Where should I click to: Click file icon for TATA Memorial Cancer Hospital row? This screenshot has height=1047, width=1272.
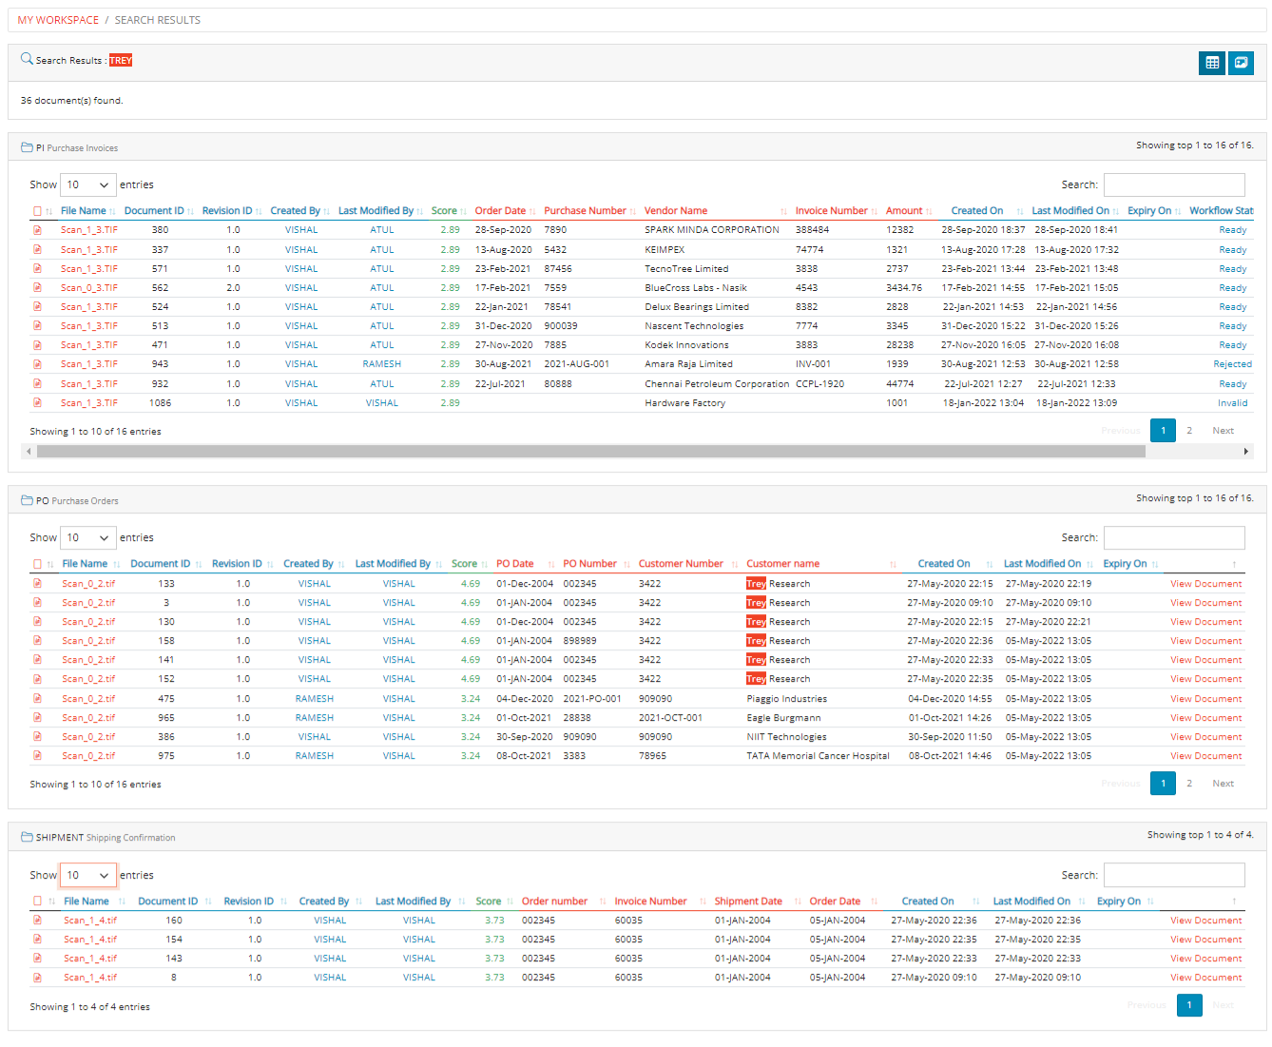click(x=38, y=756)
